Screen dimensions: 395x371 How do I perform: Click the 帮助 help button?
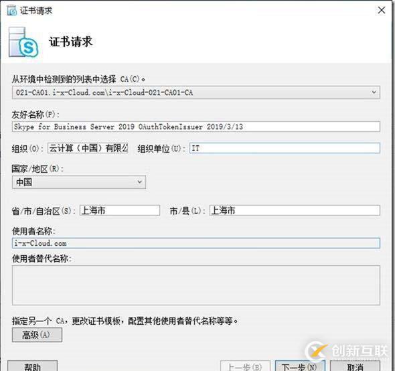click(x=33, y=366)
